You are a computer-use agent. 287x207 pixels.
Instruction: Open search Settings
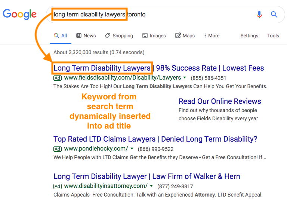coord(249,36)
